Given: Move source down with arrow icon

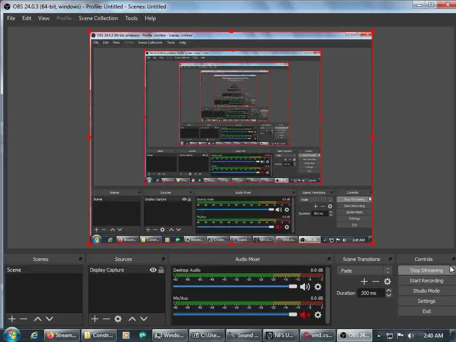Looking at the screenshot, I should click(x=144, y=319).
